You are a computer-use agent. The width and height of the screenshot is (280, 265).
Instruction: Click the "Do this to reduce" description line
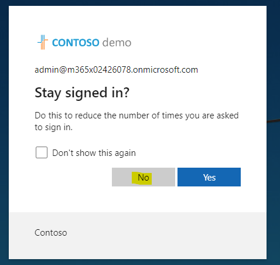click(x=136, y=115)
